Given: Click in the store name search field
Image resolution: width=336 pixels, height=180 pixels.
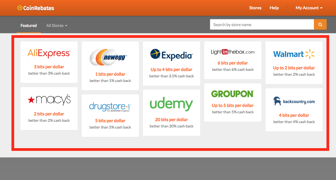Looking at the screenshot, I should (262, 25).
